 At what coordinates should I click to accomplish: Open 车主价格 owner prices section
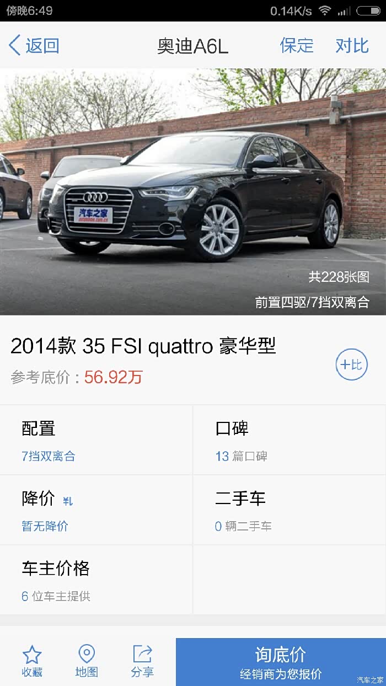pyautogui.click(x=96, y=580)
